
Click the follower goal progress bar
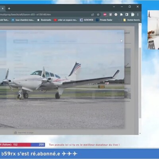(x=22, y=145)
